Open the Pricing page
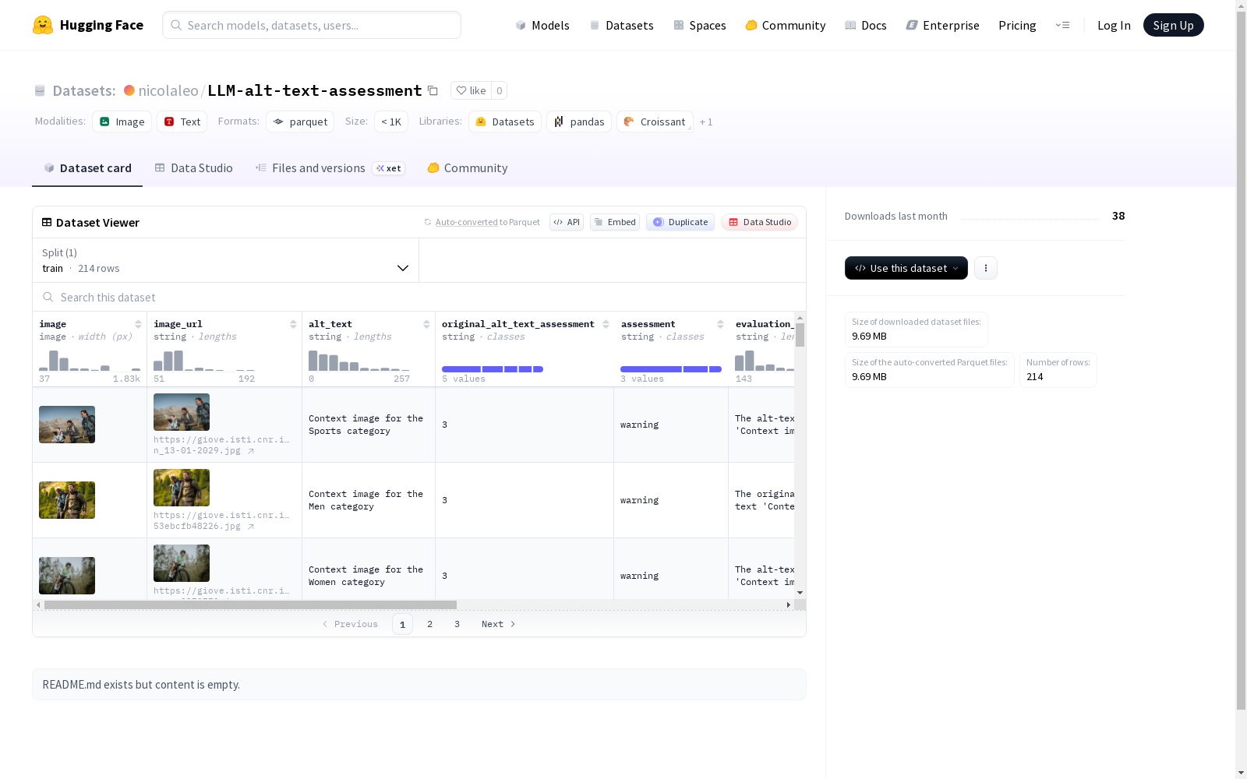Image resolution: width=1247 pixels, height=779 pixels. point(1017,25)
